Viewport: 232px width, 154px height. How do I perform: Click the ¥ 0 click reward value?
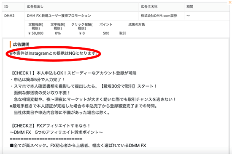point(82,33)
